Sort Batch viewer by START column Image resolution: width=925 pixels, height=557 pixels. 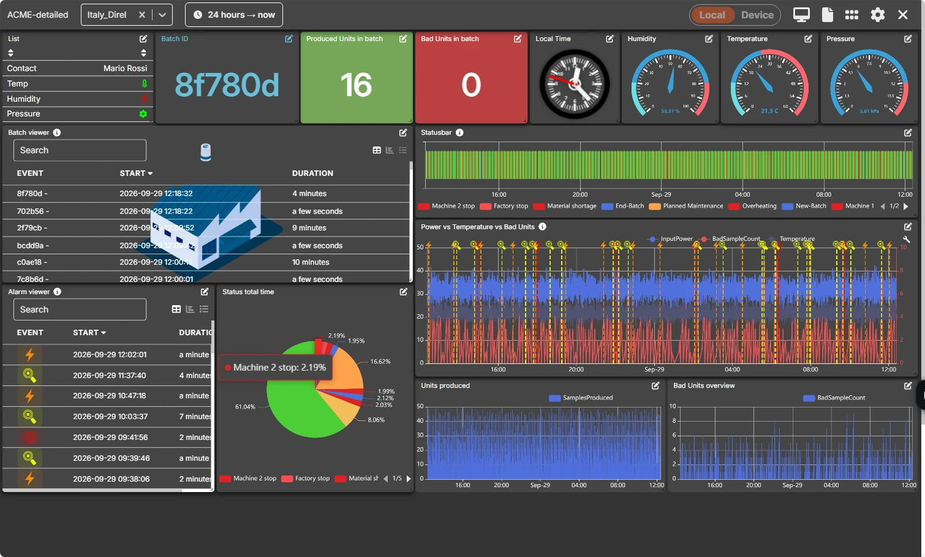(136, 173)
